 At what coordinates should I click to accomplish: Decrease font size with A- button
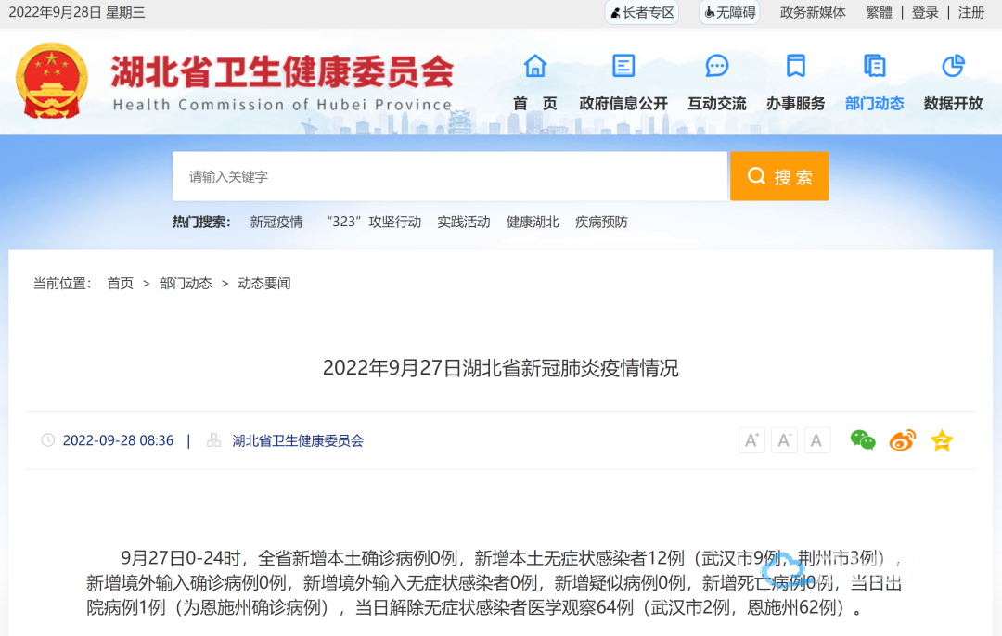coord(784,440)
